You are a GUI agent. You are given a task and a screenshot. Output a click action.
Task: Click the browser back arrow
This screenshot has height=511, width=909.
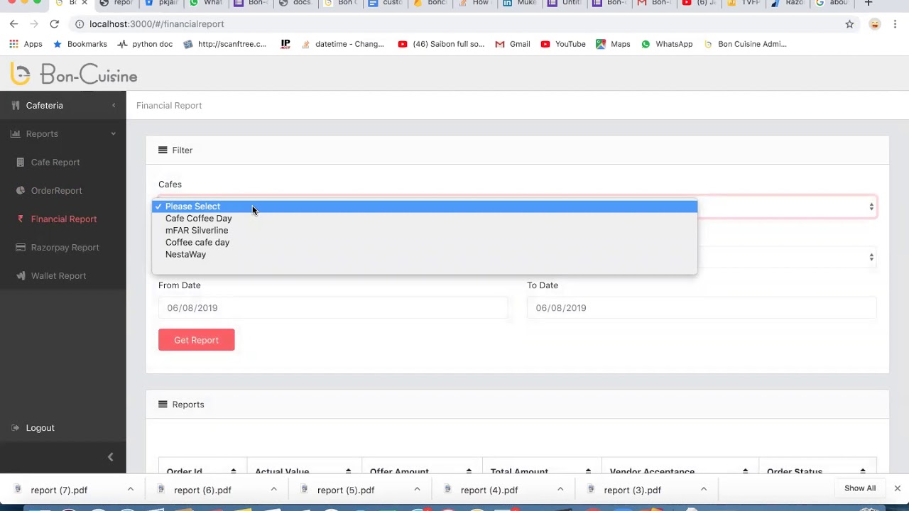point(13,24)
